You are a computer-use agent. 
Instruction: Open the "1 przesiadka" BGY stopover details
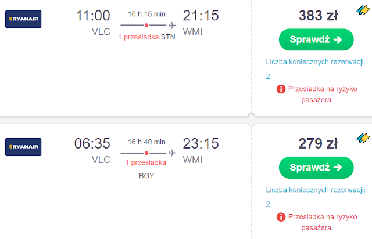click(146, 162)
